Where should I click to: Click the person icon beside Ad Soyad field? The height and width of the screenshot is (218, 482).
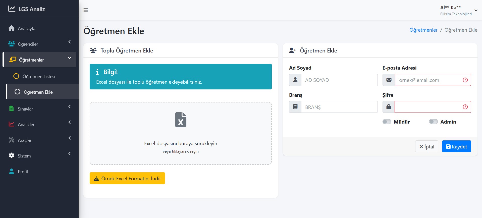tap(295, 80)
